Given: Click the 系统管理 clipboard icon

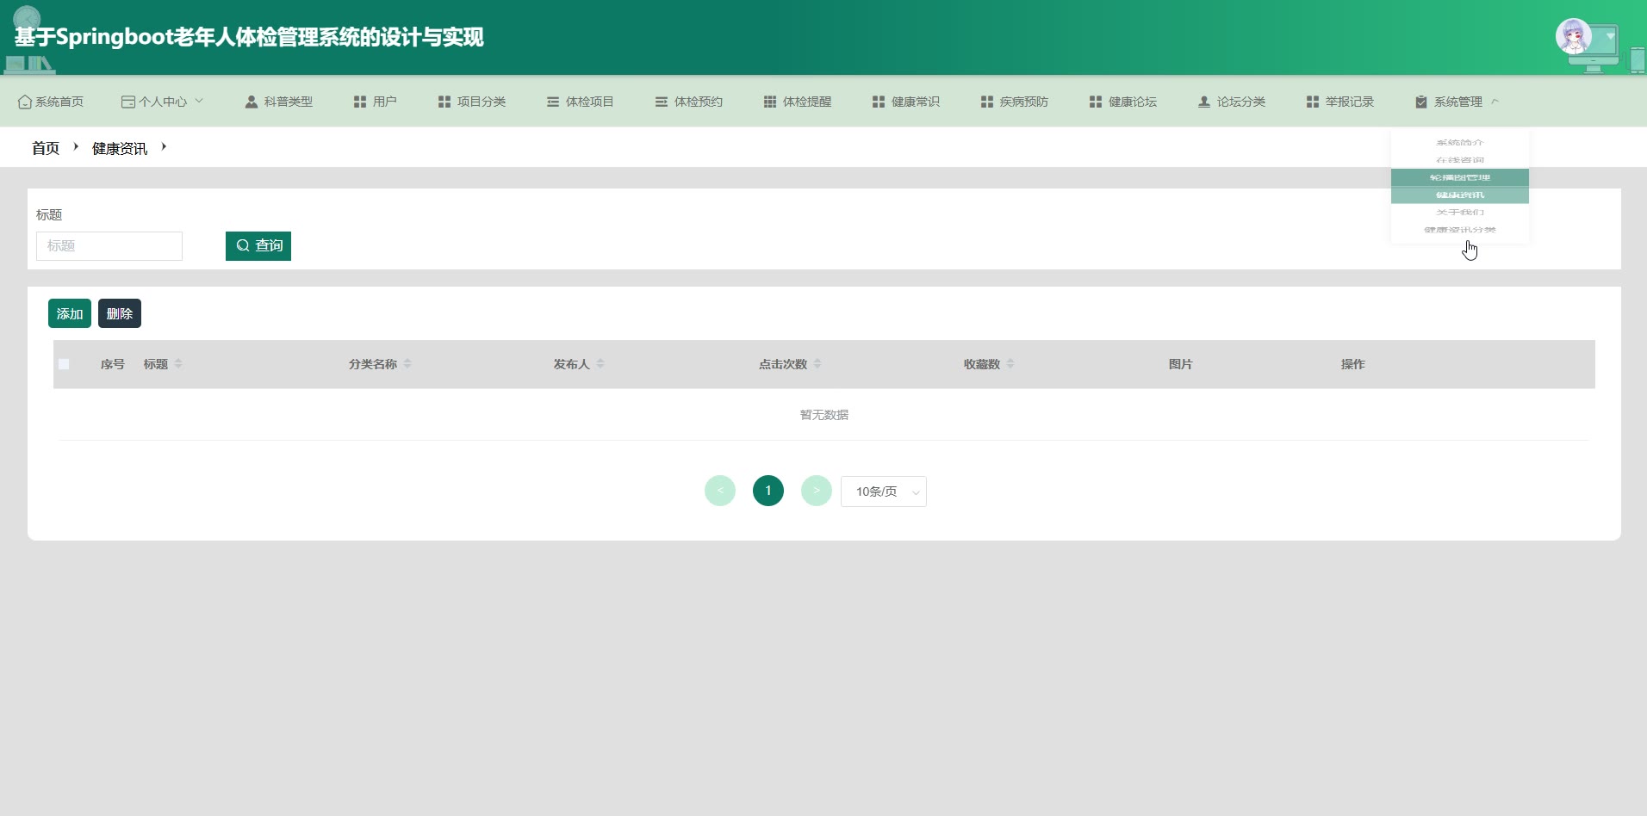Looking at the screenshot, I should pos(1421,102).
